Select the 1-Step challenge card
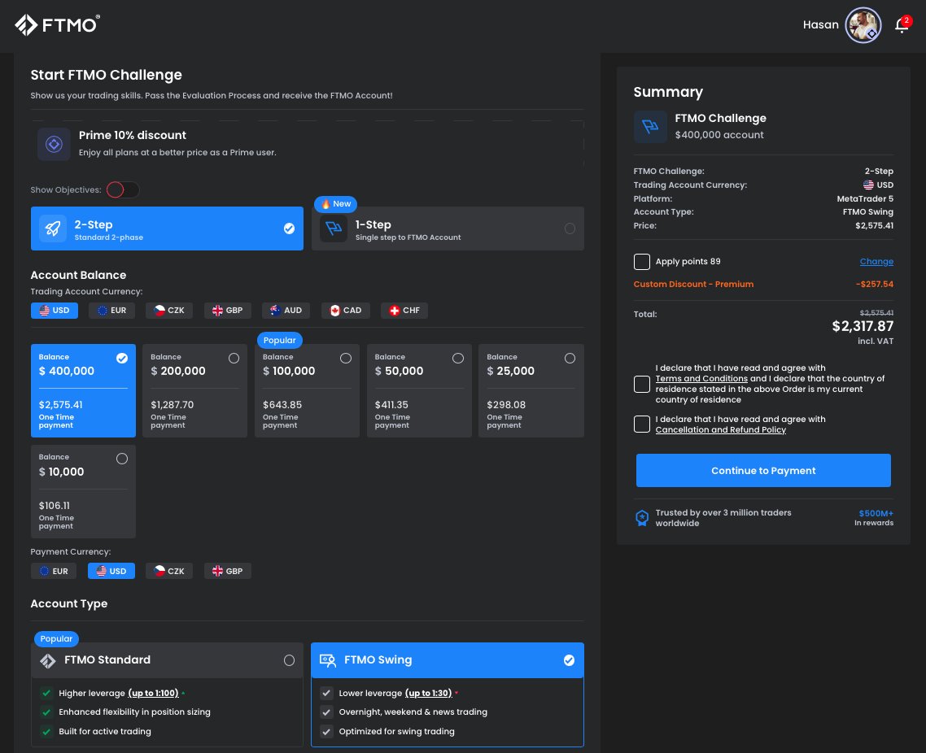This screenshot has width=926, height=753. 448,229
